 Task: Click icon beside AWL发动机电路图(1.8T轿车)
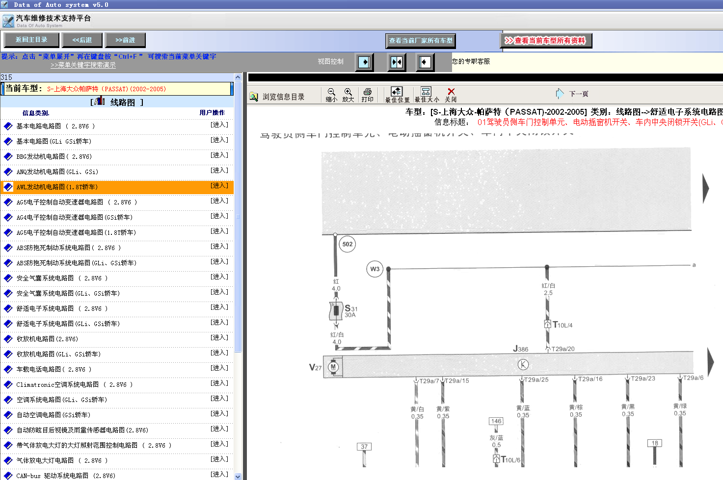[8, 187]
